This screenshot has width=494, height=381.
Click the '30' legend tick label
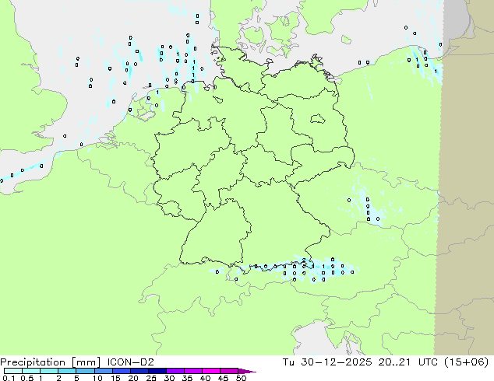coord(170,378)
